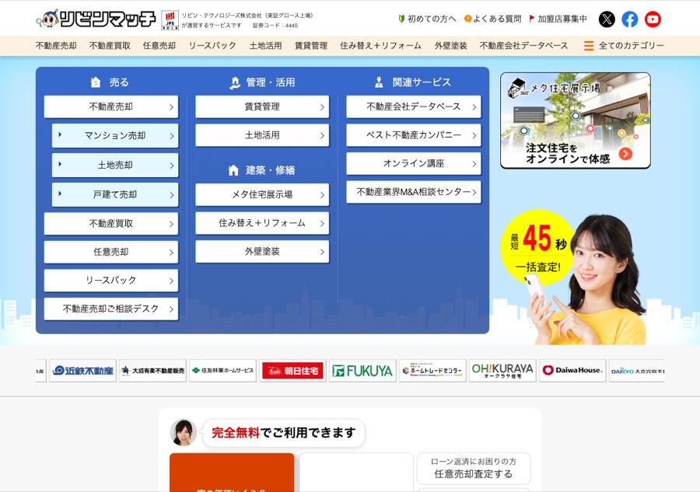Click the orange assessment card at bottom
The height and width of the screenshot is (492, 700).
coord(232,473)
